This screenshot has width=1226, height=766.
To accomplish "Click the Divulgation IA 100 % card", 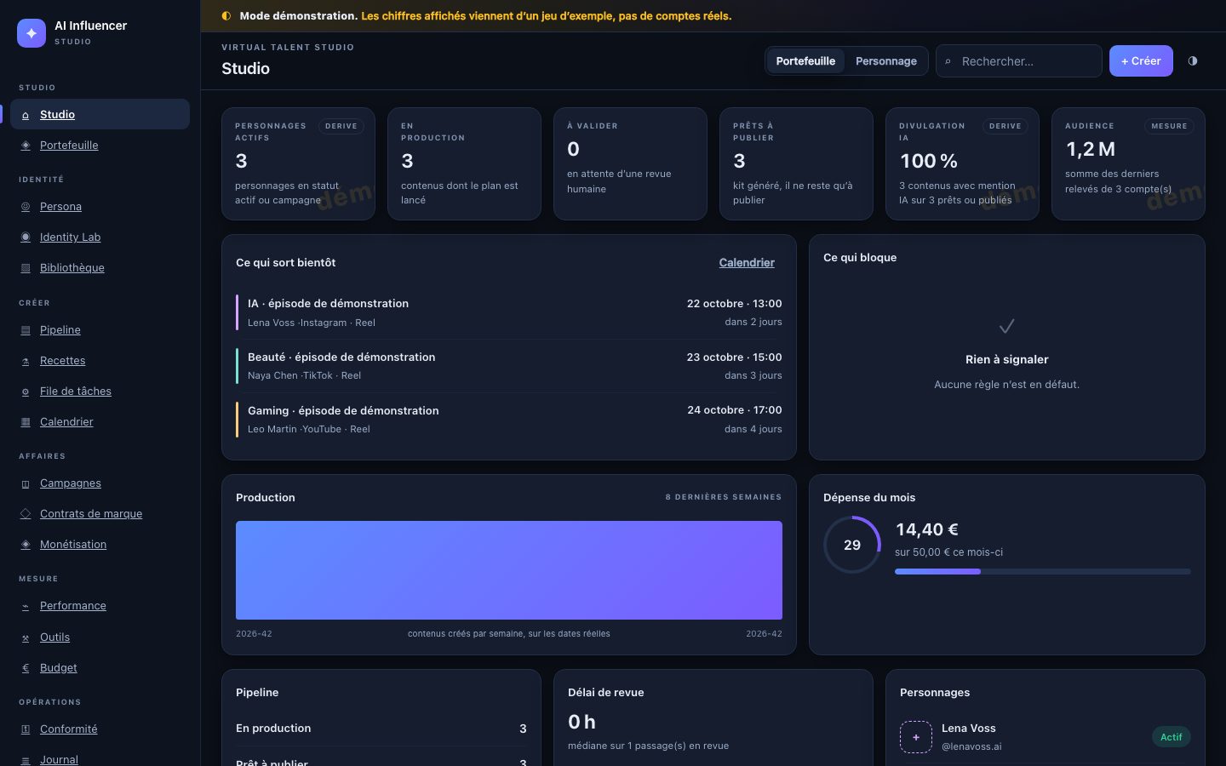I will click(x=962, y=163).
